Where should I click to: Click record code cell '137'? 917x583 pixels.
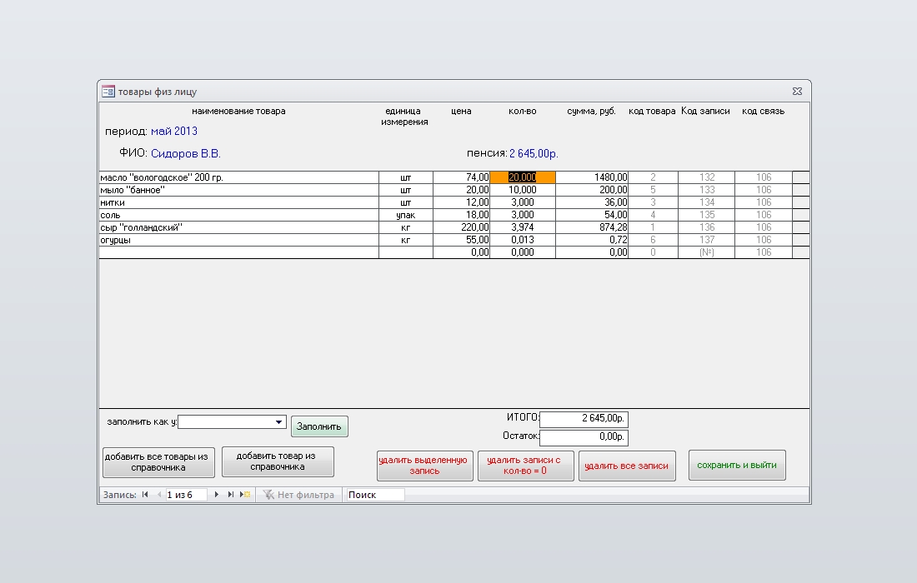click(x=706, y=240)
